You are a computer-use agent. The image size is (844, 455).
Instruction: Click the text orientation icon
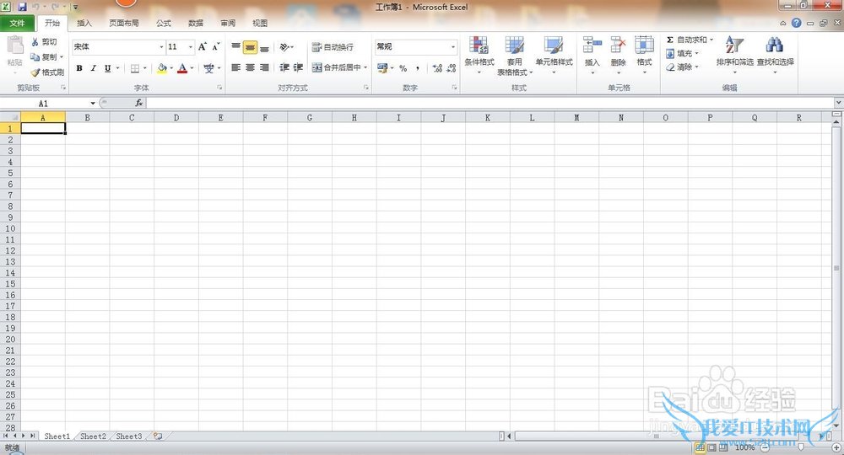pos(284,47)
